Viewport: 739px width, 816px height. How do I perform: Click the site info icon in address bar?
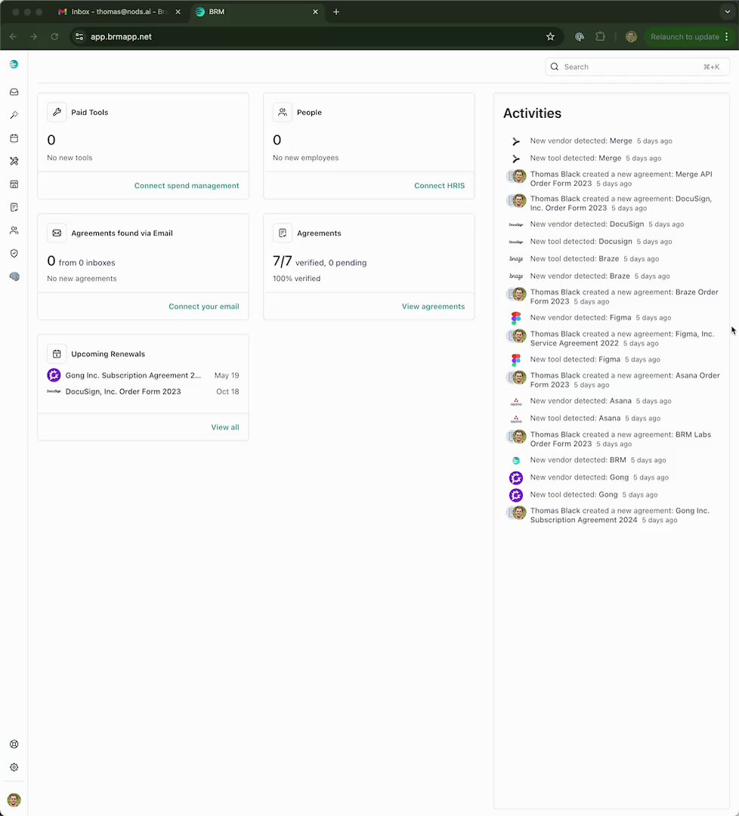[x=79, y=36]
